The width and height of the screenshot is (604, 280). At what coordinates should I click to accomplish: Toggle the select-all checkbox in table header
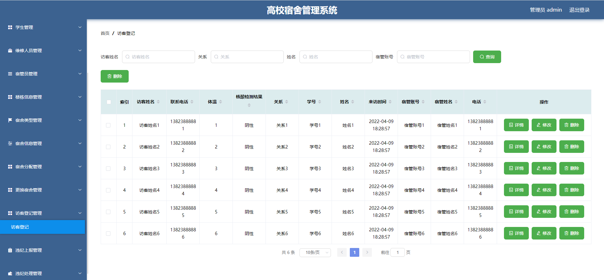[x=109, y=102]
